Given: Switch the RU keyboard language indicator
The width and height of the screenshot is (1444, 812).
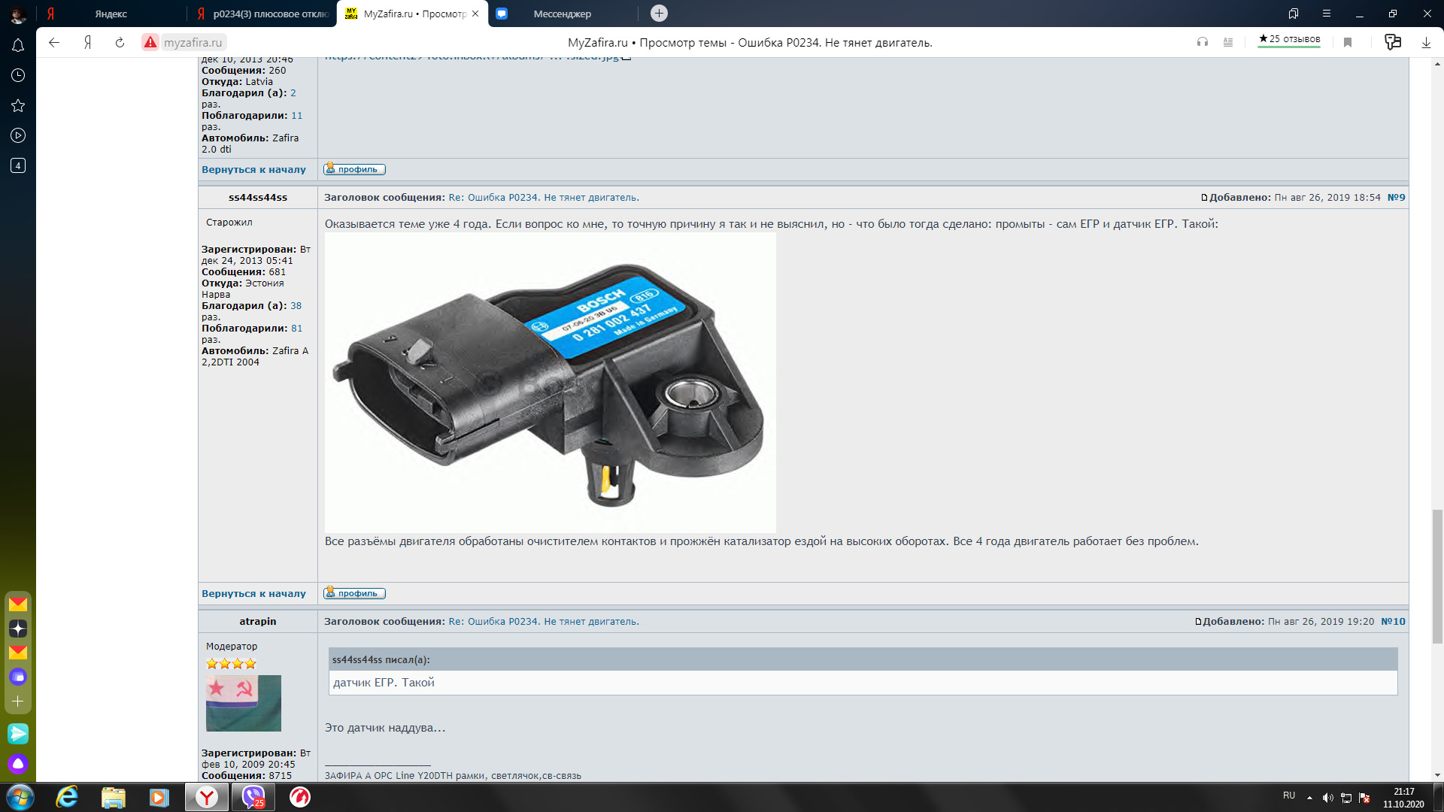Looking at the screenshot, I should 1289,795.
